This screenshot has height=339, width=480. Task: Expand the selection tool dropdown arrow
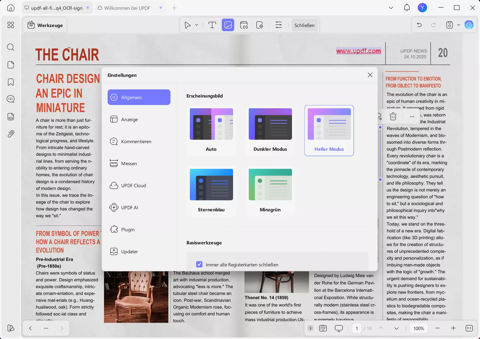tap(196, 25)
